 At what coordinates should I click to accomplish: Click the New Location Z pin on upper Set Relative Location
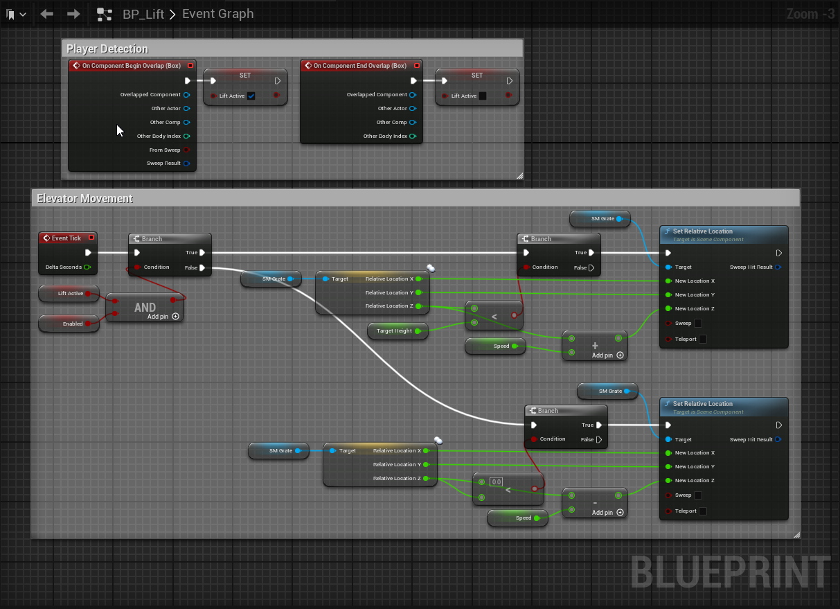coord(668,308)
